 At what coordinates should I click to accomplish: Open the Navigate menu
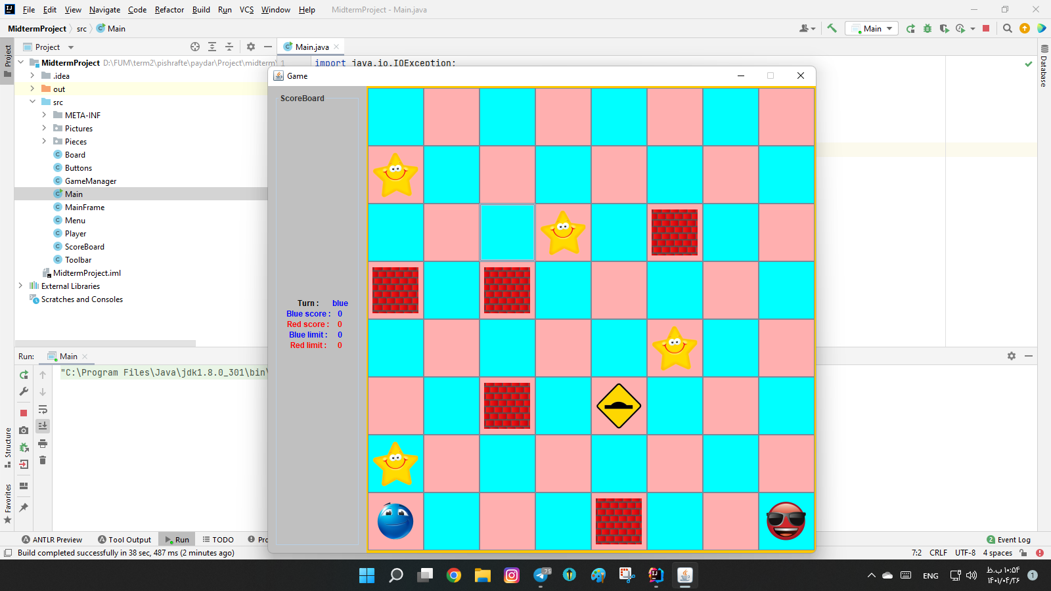[105, 10]
